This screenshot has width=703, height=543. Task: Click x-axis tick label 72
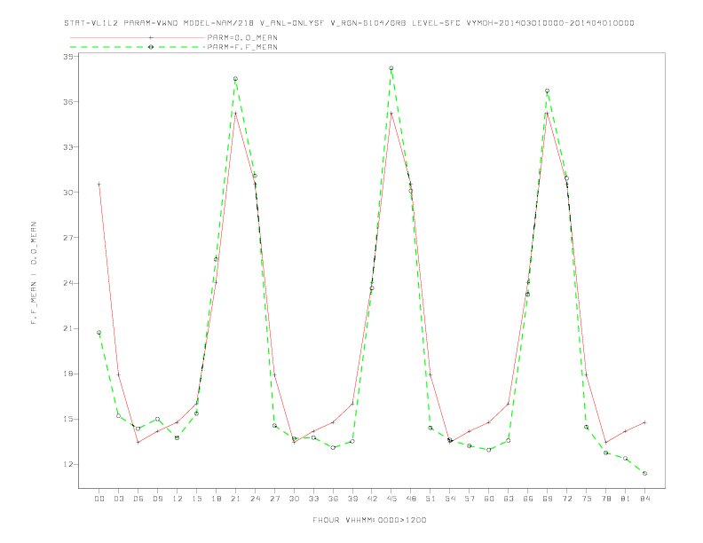click(566, 499)
